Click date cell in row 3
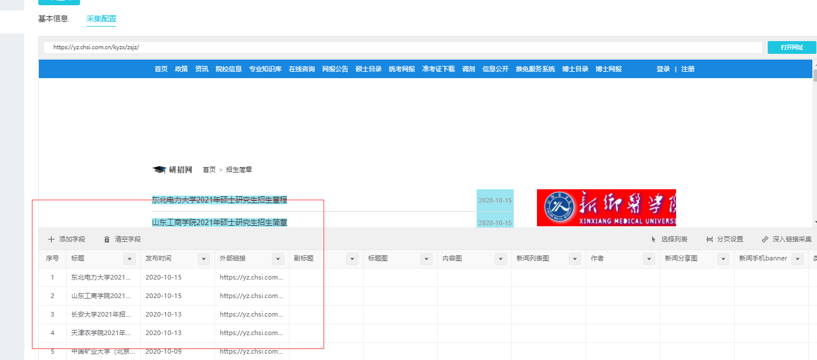Screen dimensions: 817x360 177,314
